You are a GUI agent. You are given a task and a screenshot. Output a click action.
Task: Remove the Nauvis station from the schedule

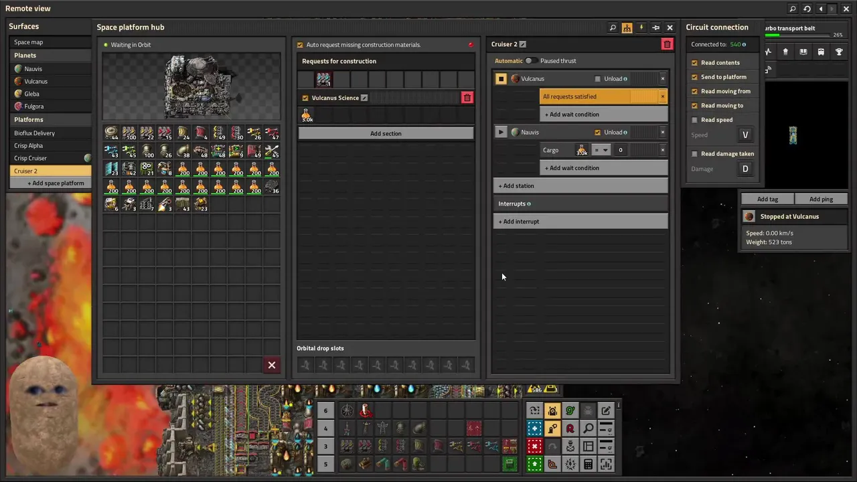tap(663, 132)
